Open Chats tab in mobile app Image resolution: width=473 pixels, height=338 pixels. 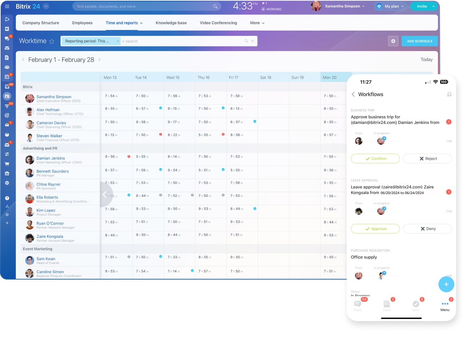click(x=358, y=305)
